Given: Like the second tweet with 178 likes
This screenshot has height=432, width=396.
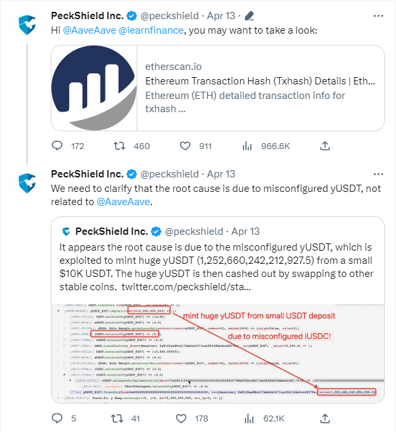Looking at the screenshot, I should 181,418.
